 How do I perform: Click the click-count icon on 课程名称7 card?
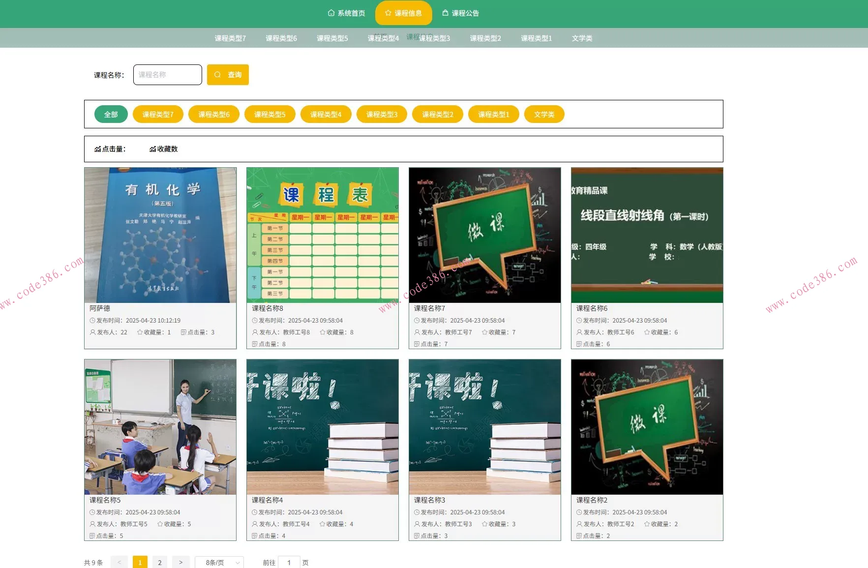pos(417,344)
